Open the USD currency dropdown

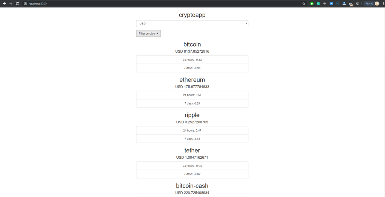(192, 24)
